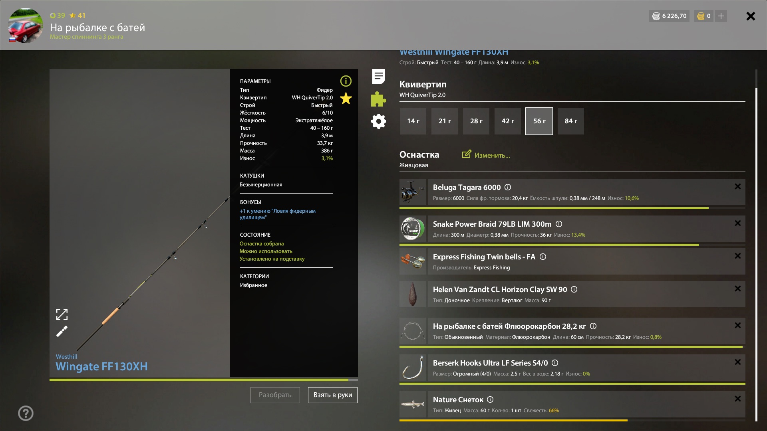Click the silver coins balance icon
The height and width of the screenshot is (431, 767).
[x=656, y=16]
